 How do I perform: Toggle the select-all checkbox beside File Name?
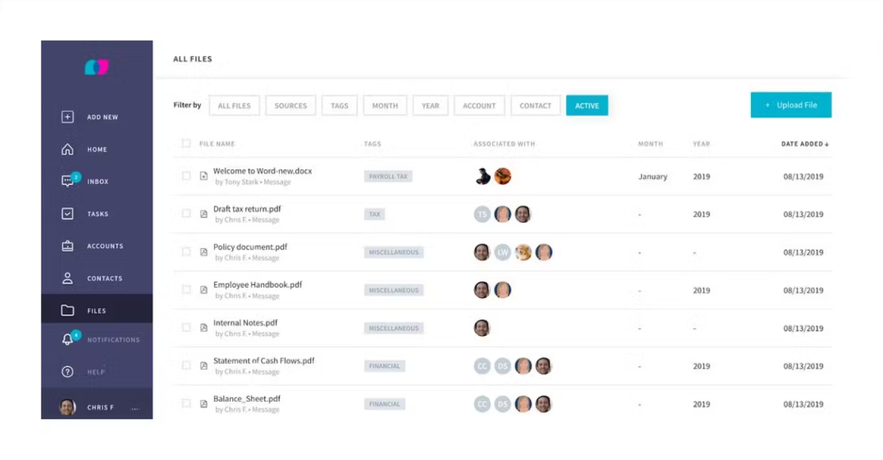point(186,144)
